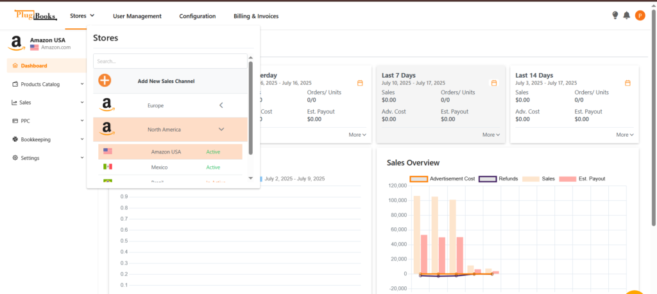Click the orange plus Add Channel icon
This screenshot has width=657, height=294.
(x=105, y=80)
